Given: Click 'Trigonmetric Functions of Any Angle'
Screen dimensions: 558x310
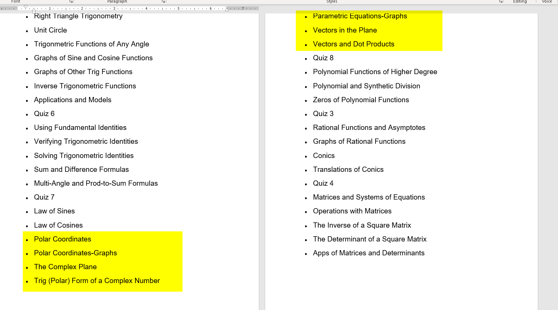Looking at the screenshot, I should pyautogui.click(x=92, y=44).
